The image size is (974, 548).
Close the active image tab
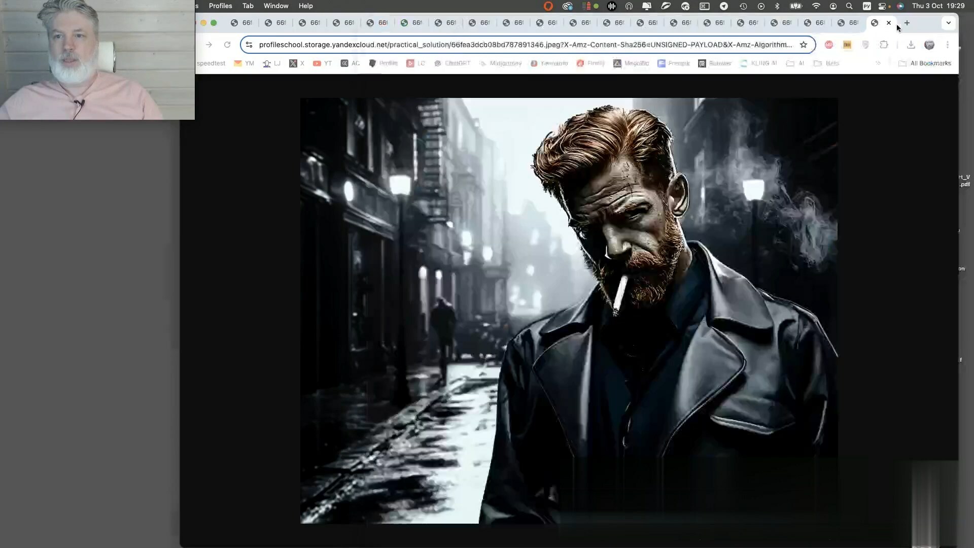coord(889,23)
